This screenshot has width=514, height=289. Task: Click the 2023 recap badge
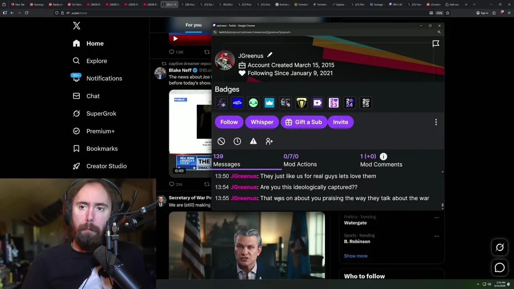[x=334, y=103]
